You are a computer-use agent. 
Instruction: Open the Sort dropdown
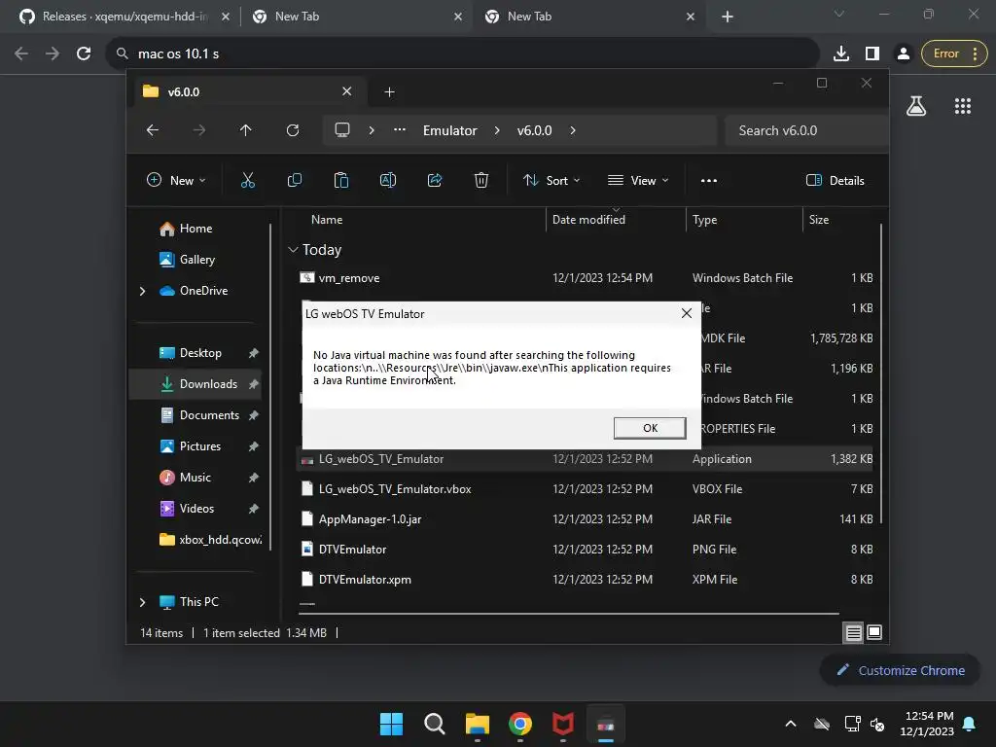(x=551, y=180)
